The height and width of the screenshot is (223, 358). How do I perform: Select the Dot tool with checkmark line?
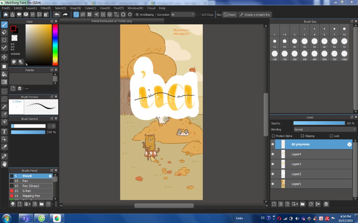pos(4,47)
